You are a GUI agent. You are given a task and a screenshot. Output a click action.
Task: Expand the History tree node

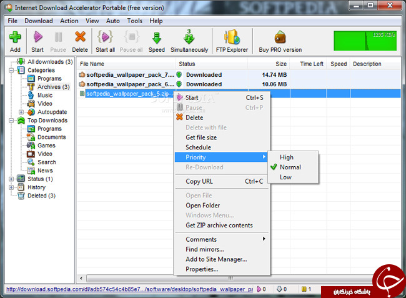tap(11, 187)
